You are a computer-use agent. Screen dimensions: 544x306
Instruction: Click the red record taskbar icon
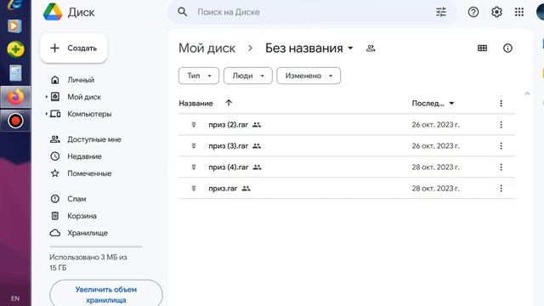(x=15, y=121)
